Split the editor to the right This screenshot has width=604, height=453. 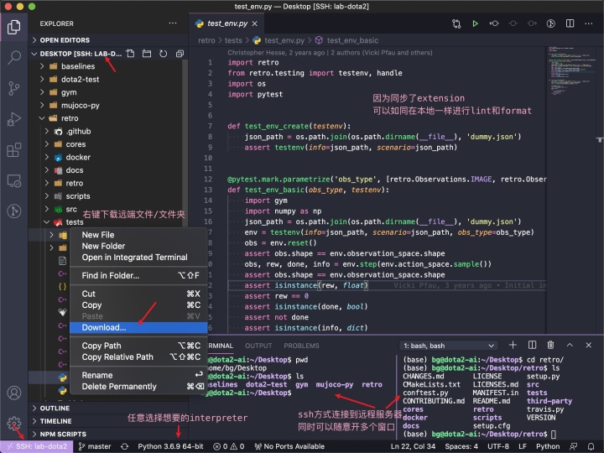pos(570,23)
